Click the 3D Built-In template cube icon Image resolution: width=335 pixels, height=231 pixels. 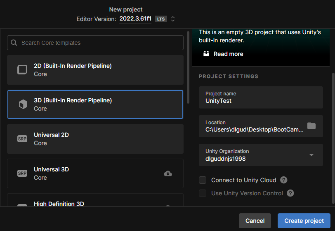(x=23, y=104)
